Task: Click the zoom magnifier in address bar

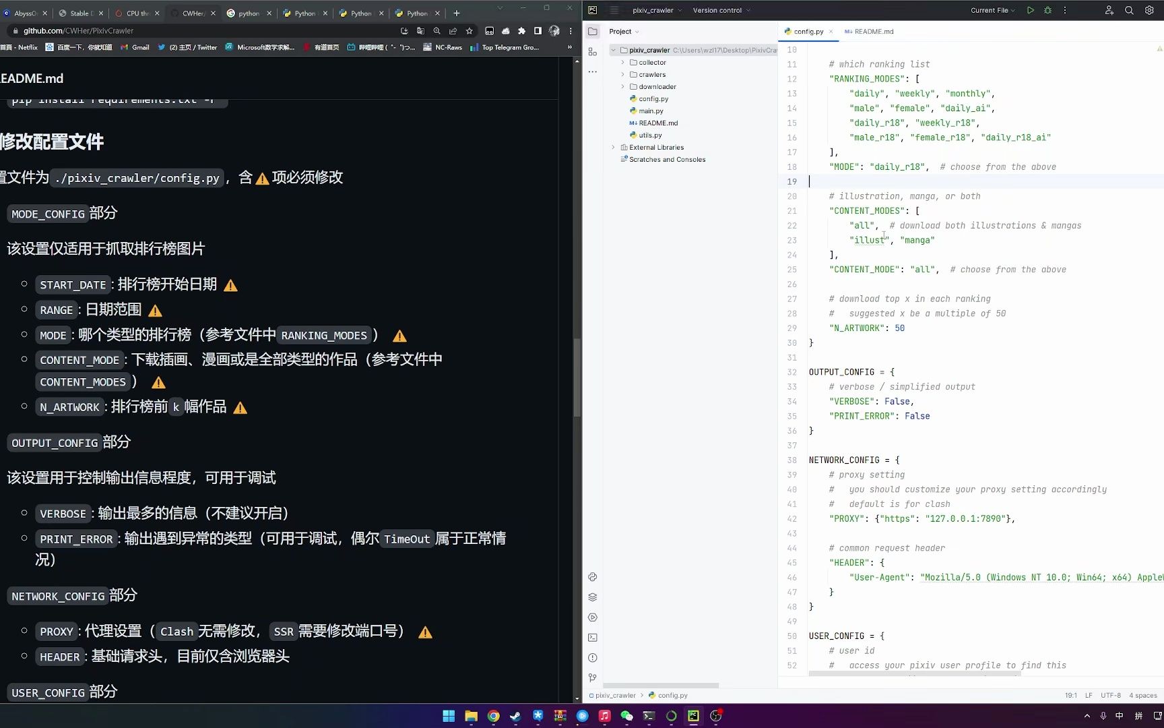Action: (x=437, y=31)
